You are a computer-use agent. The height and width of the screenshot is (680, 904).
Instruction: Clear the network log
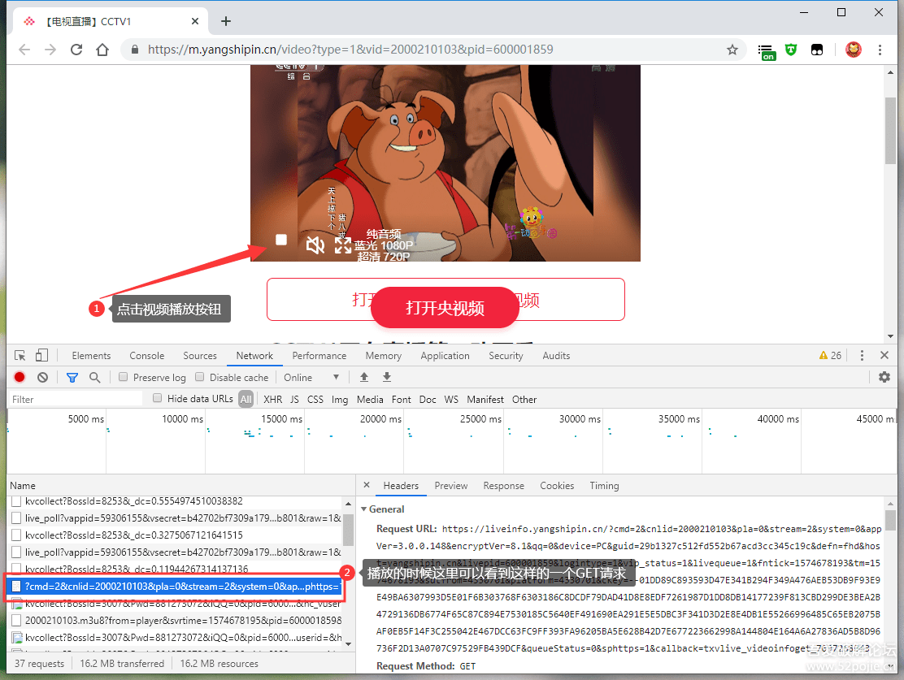(x=42, y=378)
